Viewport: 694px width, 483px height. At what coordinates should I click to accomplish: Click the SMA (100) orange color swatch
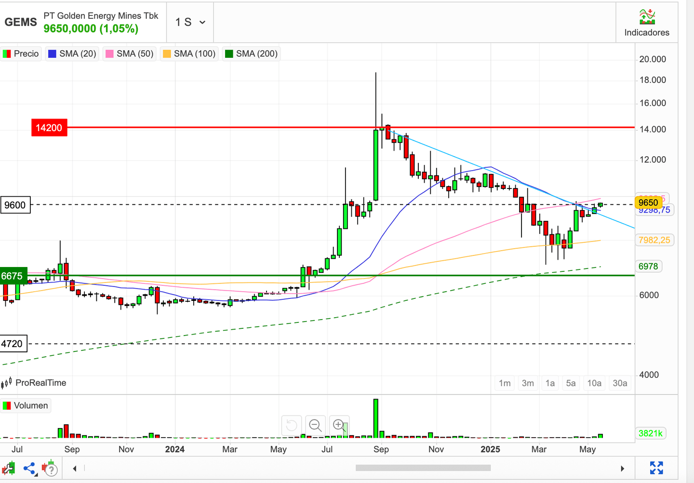167,54
